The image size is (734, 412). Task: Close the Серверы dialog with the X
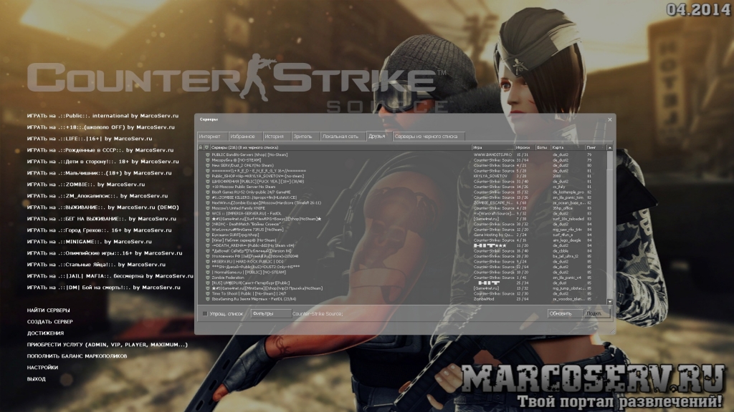point(610,119)
